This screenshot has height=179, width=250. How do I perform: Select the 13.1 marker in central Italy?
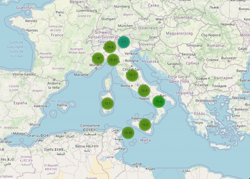coord(132,75)
